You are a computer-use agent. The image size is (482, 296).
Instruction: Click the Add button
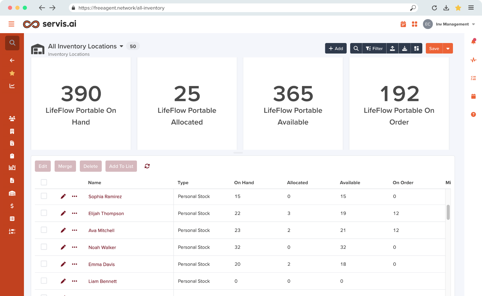tap(336, 48)
